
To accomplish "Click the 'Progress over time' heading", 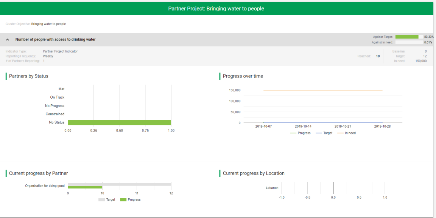I will pyautogui.click(x=243, y=76).
